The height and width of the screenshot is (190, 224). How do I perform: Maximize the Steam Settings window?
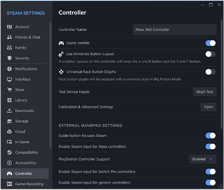click(211, 5)
